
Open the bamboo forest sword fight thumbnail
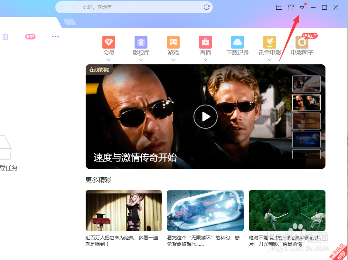coord(287,210)
